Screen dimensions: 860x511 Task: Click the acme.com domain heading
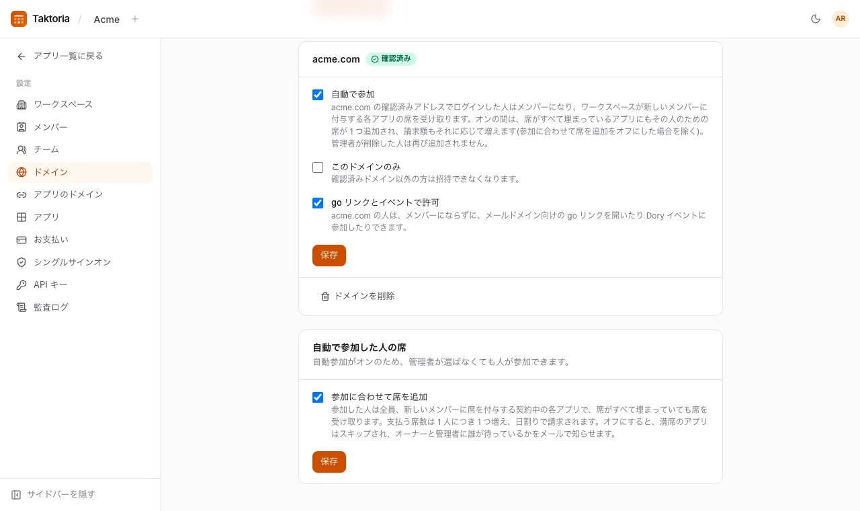tap(336, 59)
